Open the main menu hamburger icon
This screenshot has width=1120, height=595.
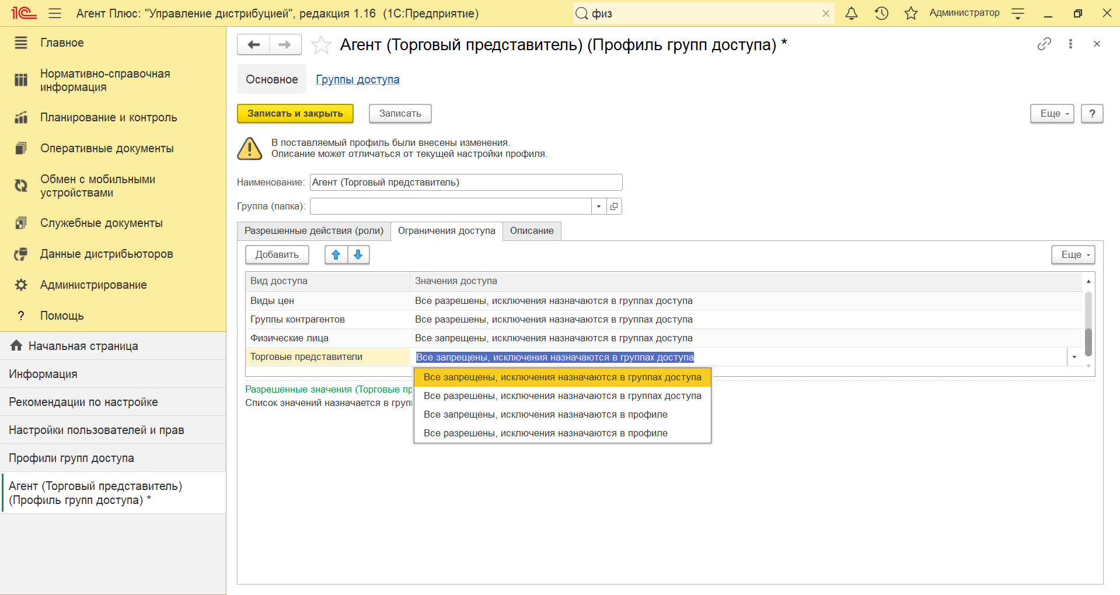[x=55, y=13]
